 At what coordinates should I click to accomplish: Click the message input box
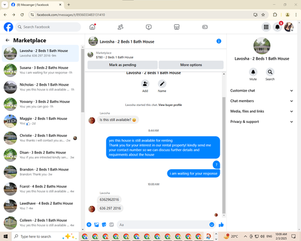coord(166,225)
